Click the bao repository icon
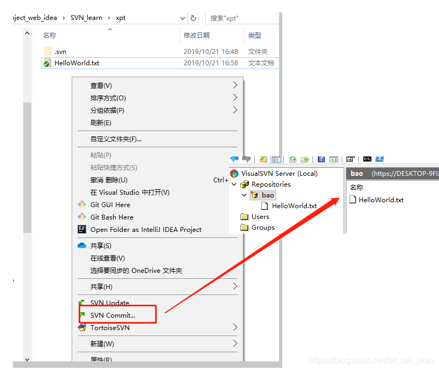This screenshot has width=439, height=370. click(x=254, y=195)
